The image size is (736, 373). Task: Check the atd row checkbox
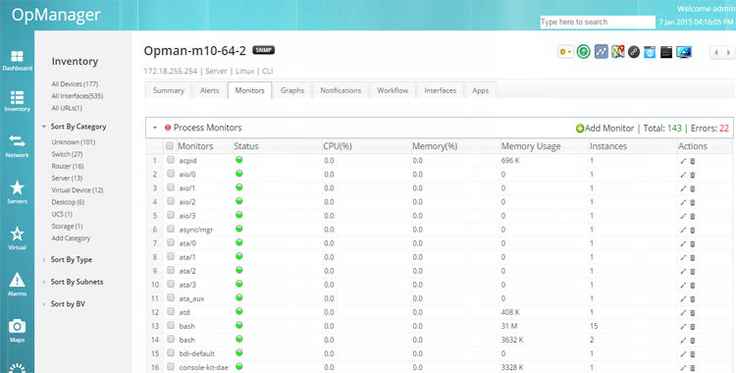(x=171, y=311)
